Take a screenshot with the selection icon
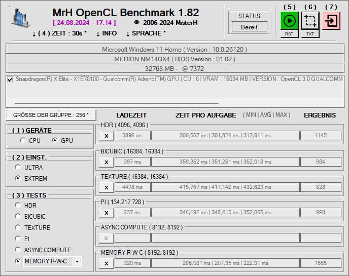The width and height of the screenshot is (349, 276). (310, 21)
